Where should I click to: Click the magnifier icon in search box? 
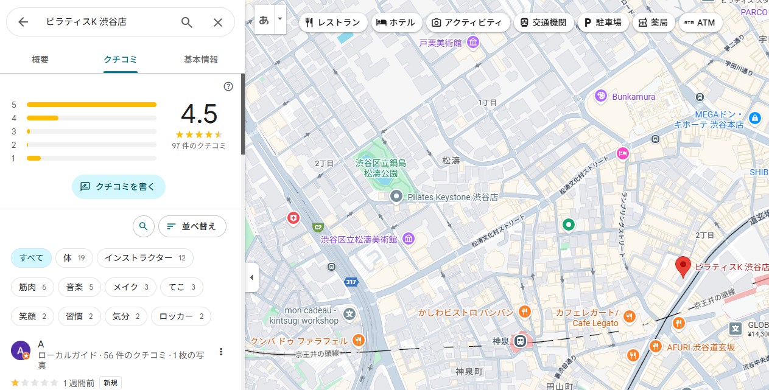click(x=187, y=23)
